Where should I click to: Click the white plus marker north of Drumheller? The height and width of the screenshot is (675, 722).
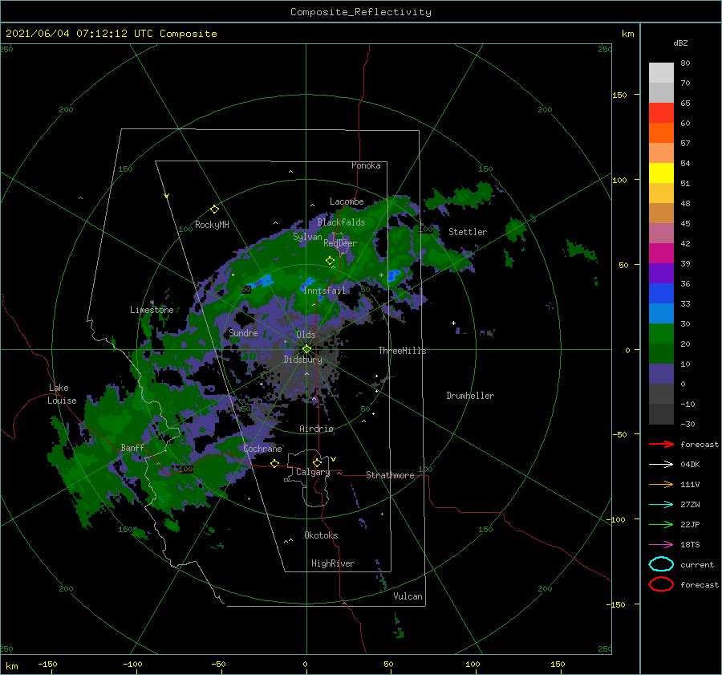click(x=453, y=323)
